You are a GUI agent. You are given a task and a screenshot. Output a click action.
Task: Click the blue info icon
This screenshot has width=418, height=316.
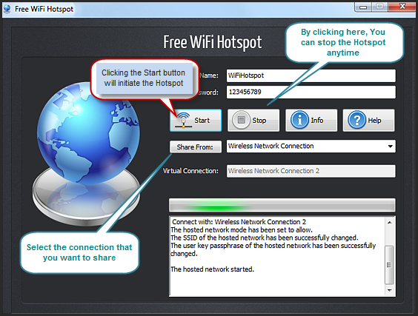(x=299, y=120)
